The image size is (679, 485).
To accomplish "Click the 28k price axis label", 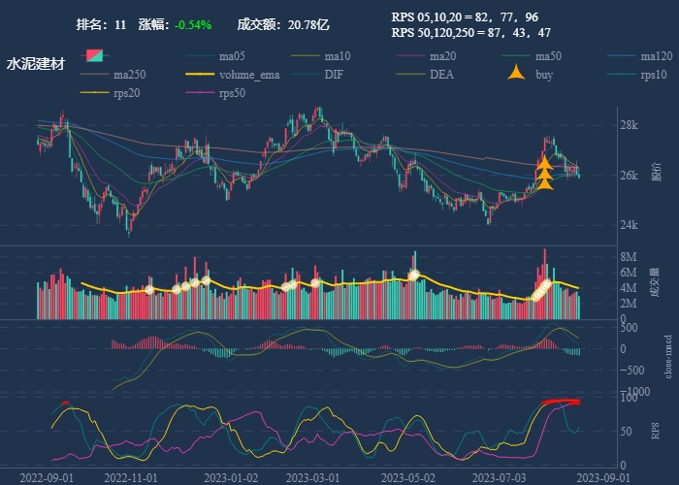I will click(x=629, y=125).
